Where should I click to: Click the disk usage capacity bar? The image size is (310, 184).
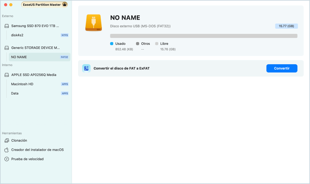[204, 36]
